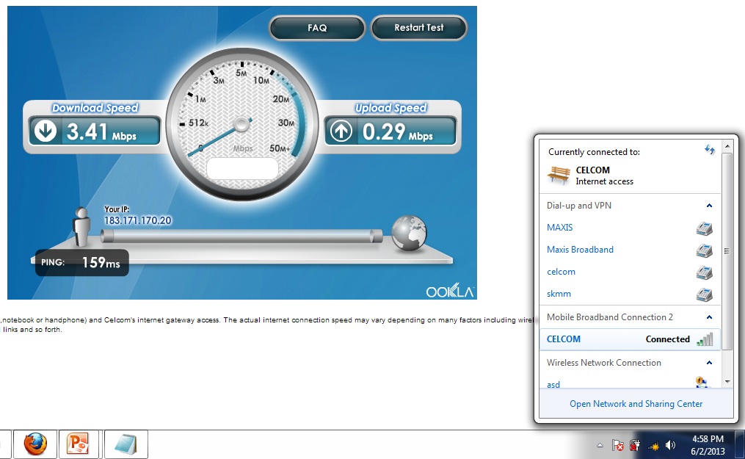745x459 pixels.
Task: Collapse the Dial-up and VPN section
Action: (709, 206)
